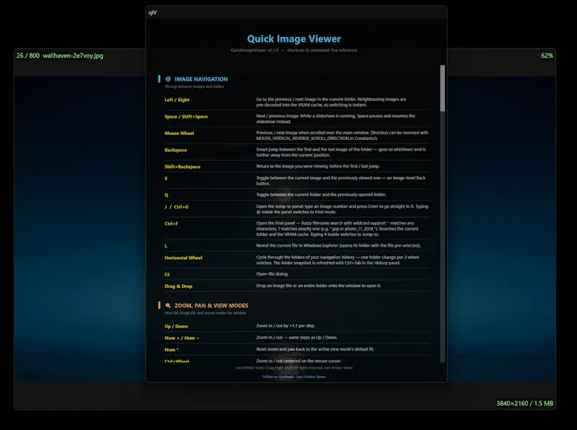Click the 26 / 800 image counter in the viewer
Screen dimensions: 577x430
[28, 56]
